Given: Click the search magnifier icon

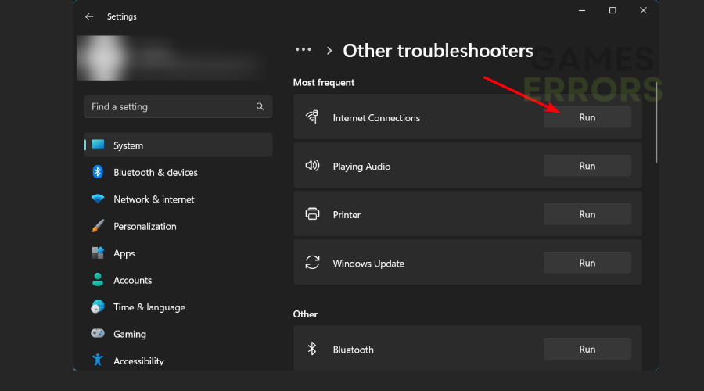Looking at the screenshot, I should click(x=260, y=106).
